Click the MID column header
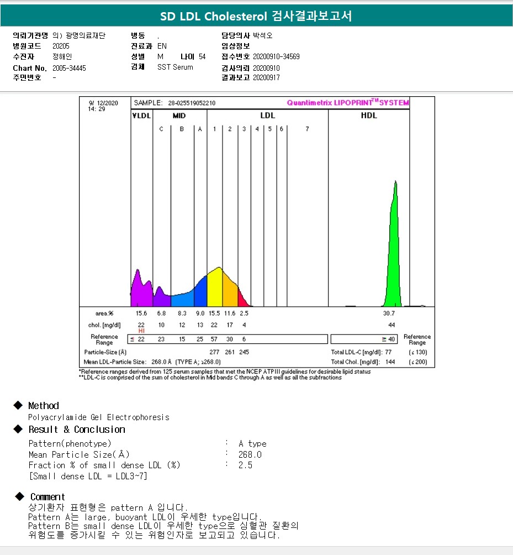The width and height of the screenshot is (513, 555). pyautogui.click(x=179, y=116)
